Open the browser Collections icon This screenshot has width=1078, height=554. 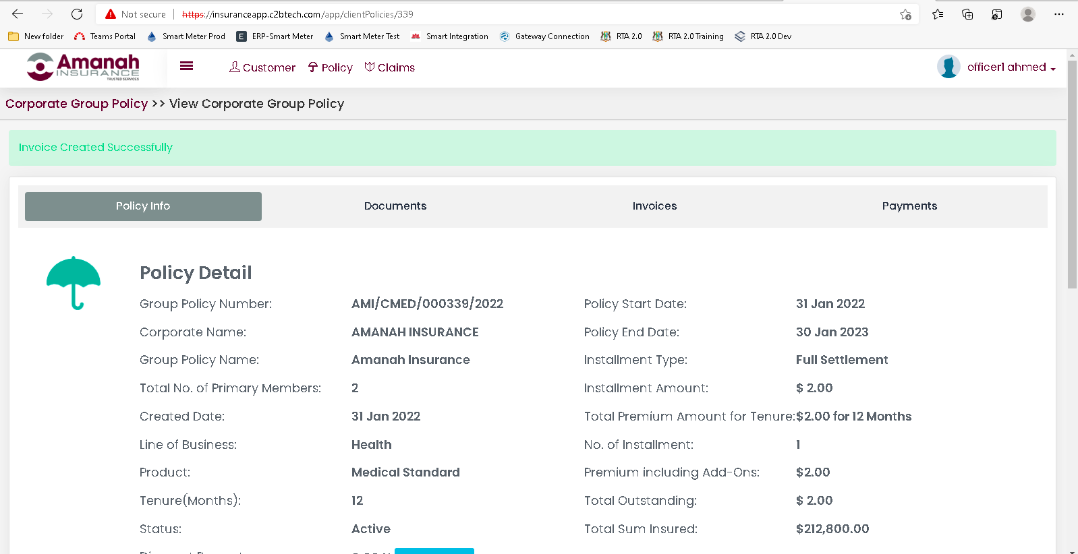(x=967, y=14)
